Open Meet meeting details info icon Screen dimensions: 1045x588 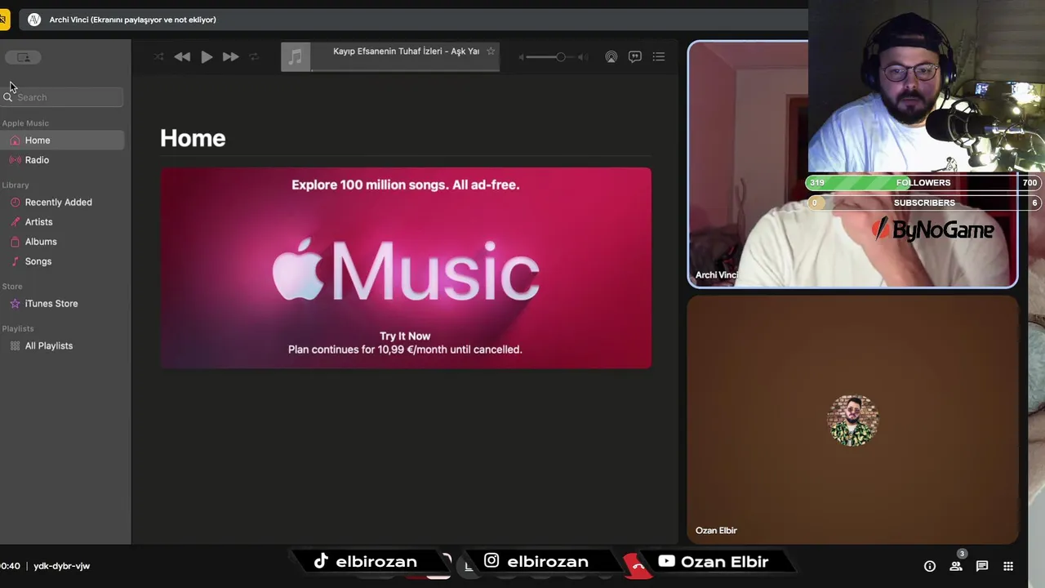[x=929, y=566]
